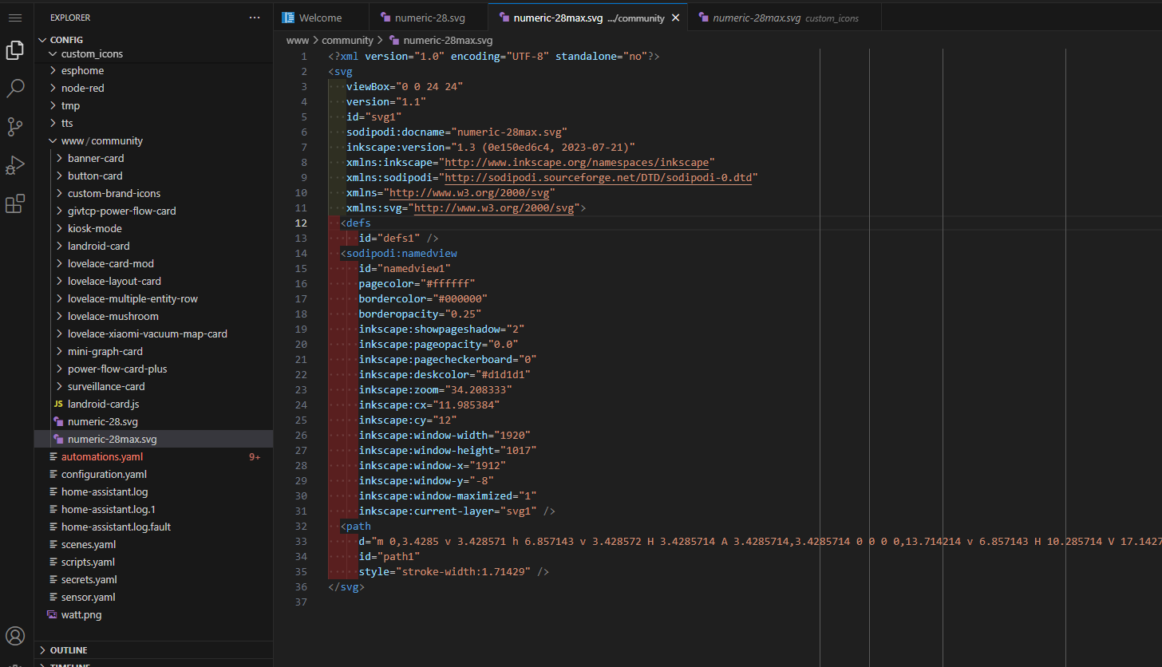The width and height of the screenshot is (1162, 667).
Task: Open the Search view in activity bar
Action: click(14, 89)
